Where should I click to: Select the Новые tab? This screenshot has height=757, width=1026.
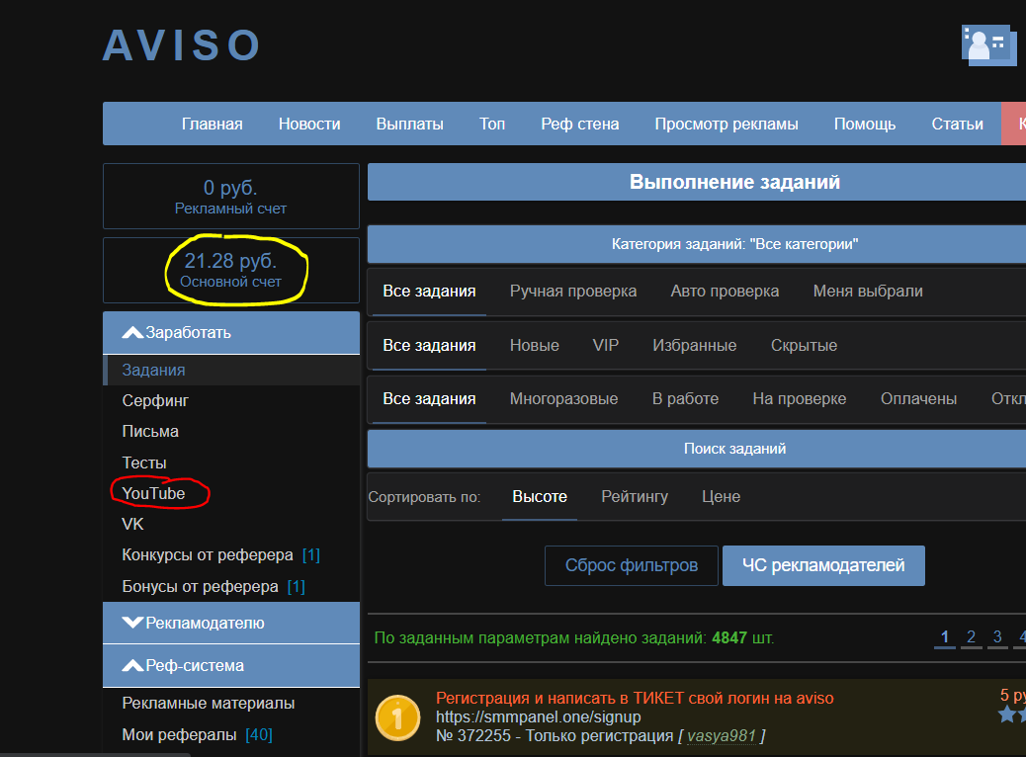click(535, 345)
